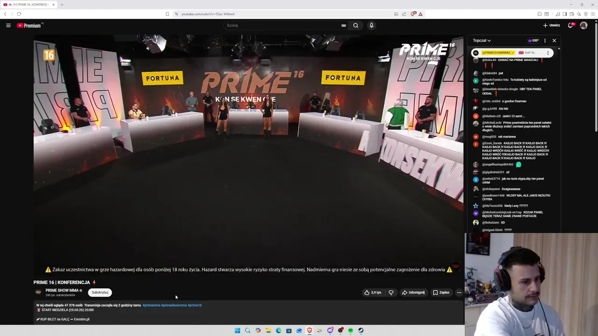Screen dimensions: 598x336
Task: Open the Windows Start menu
Action: point(237,330)
